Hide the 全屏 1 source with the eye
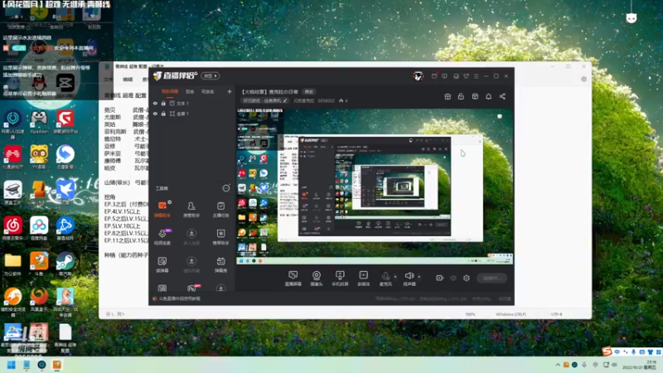The width and height of the screenshot is (663, 373). (155, 114)
